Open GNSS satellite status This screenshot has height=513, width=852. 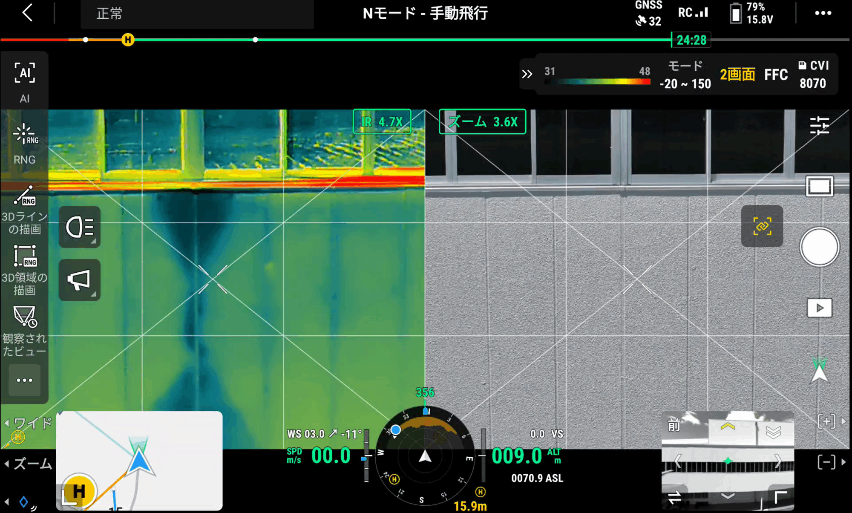(648, 14)
